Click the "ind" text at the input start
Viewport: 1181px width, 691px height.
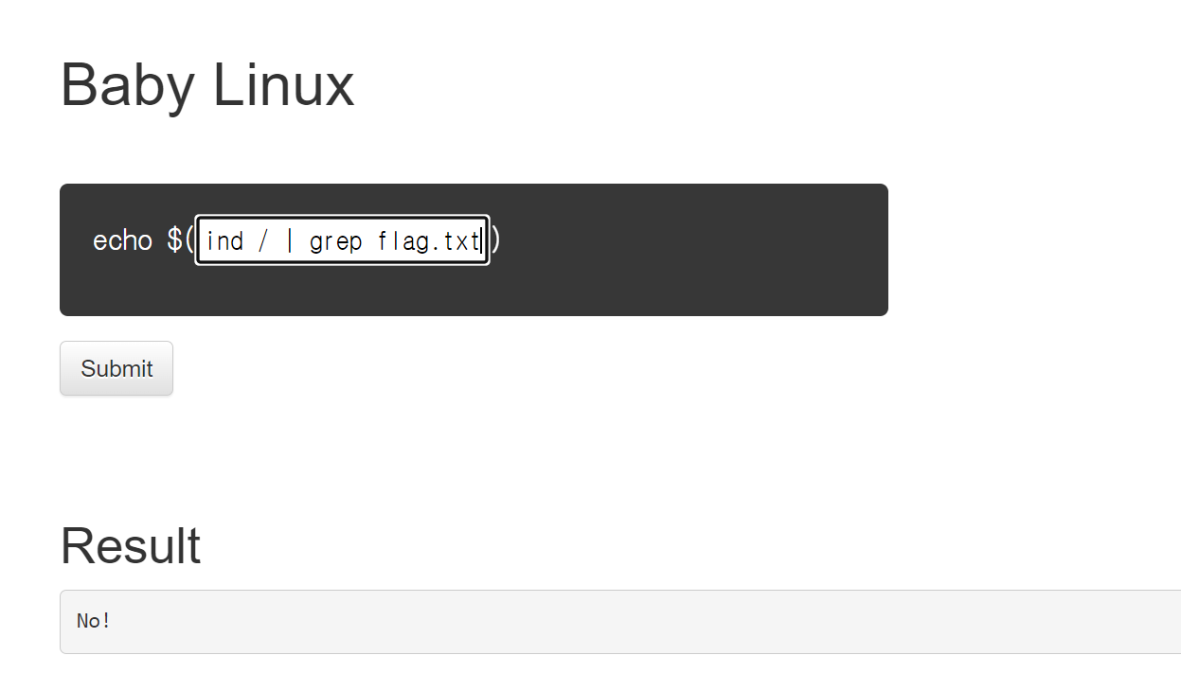click(x=224, y=241)
